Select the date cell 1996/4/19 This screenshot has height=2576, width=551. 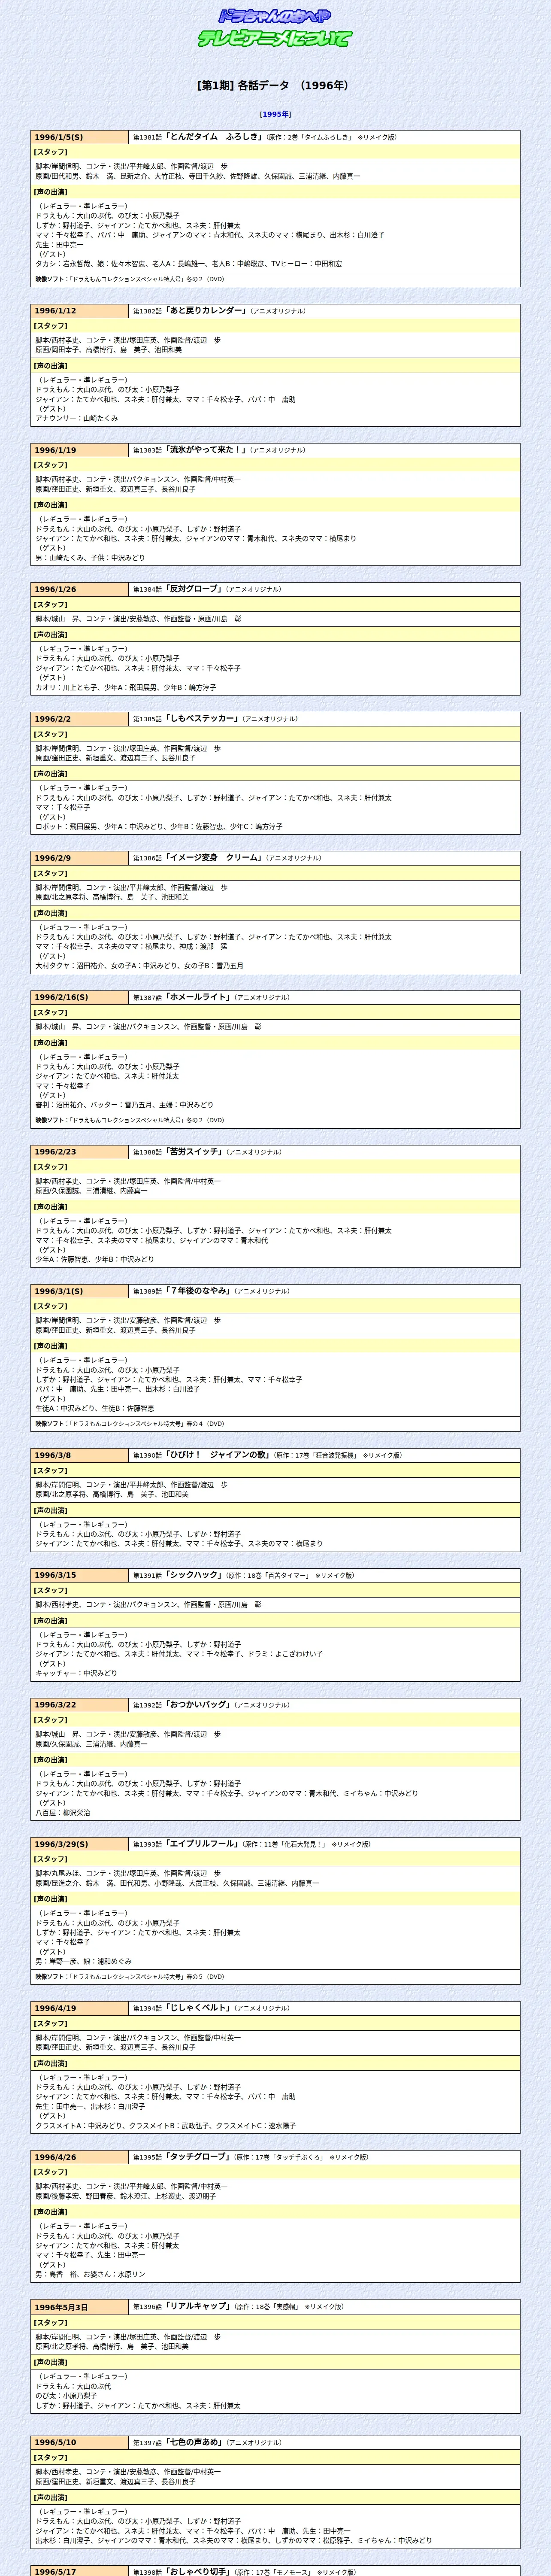coord(80,2008)
